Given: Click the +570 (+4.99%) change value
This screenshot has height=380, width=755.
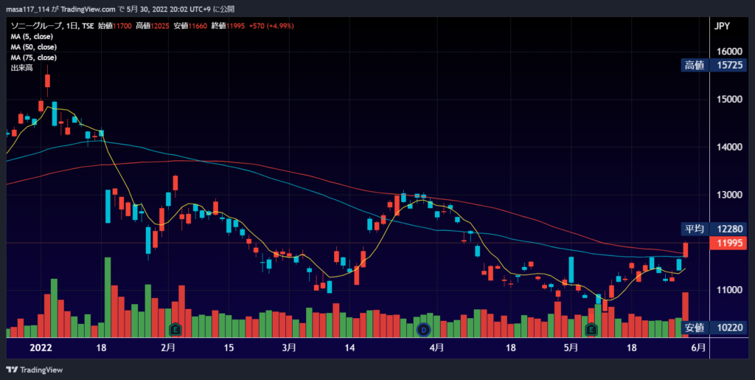Looking at the screenshot, I should 271,26.
